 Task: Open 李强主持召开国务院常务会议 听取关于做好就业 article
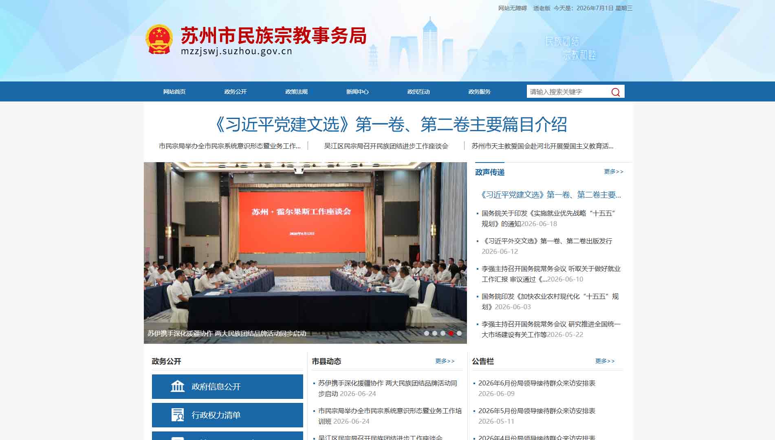pyautogui.click(x=551, y=274)
